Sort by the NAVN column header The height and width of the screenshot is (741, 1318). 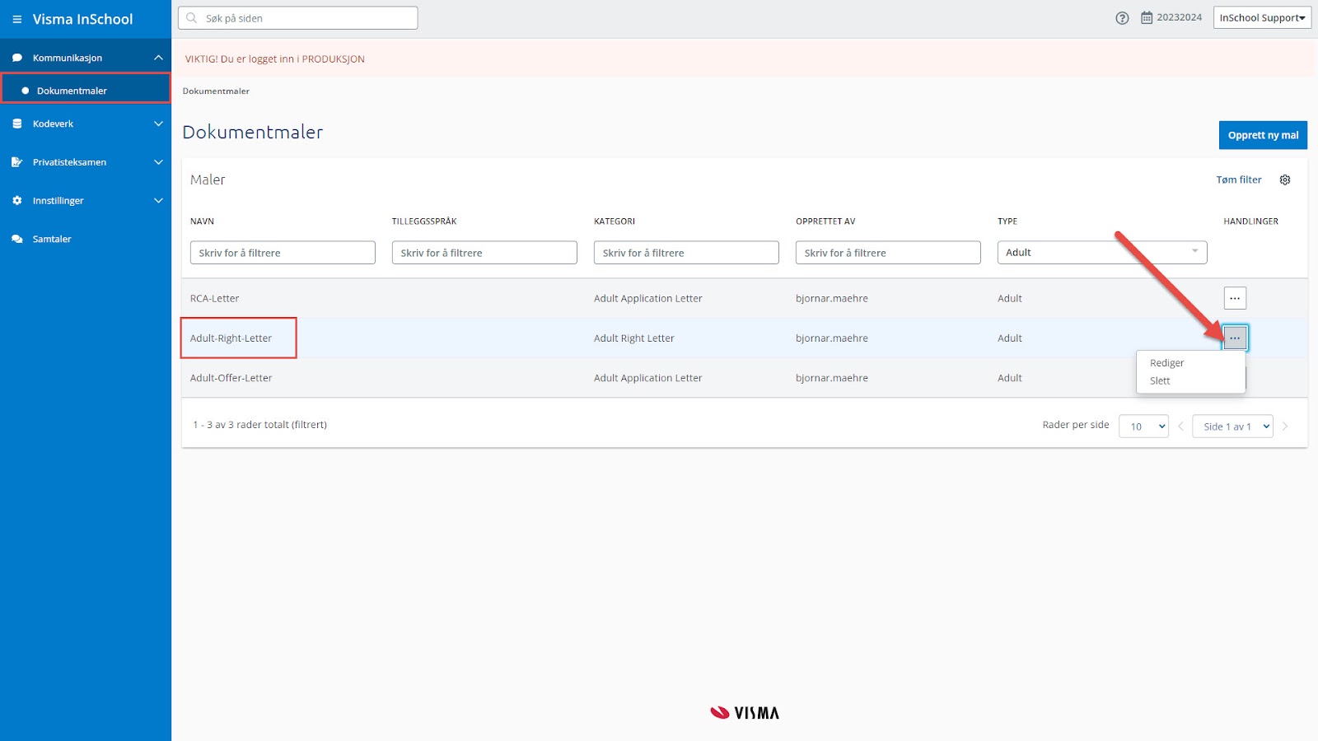[x=202, y=221]
